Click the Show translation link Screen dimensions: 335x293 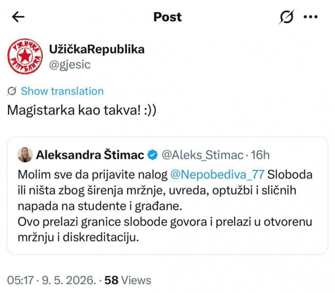pos(63,91)
